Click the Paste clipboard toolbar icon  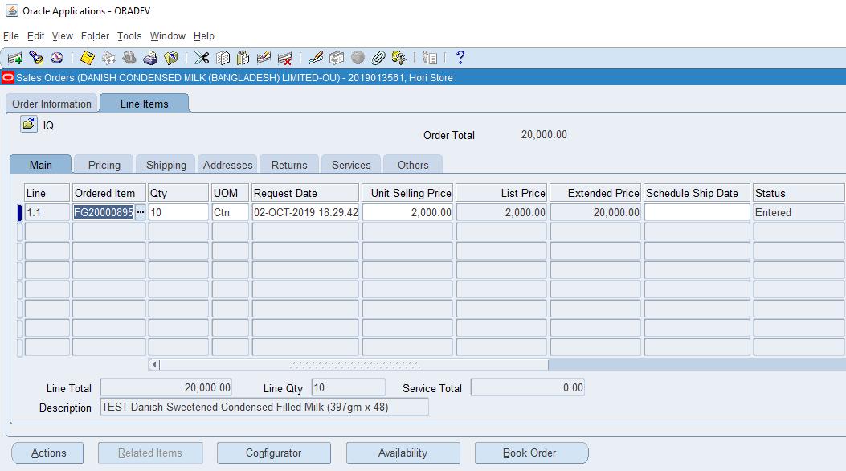pos(243,58)
